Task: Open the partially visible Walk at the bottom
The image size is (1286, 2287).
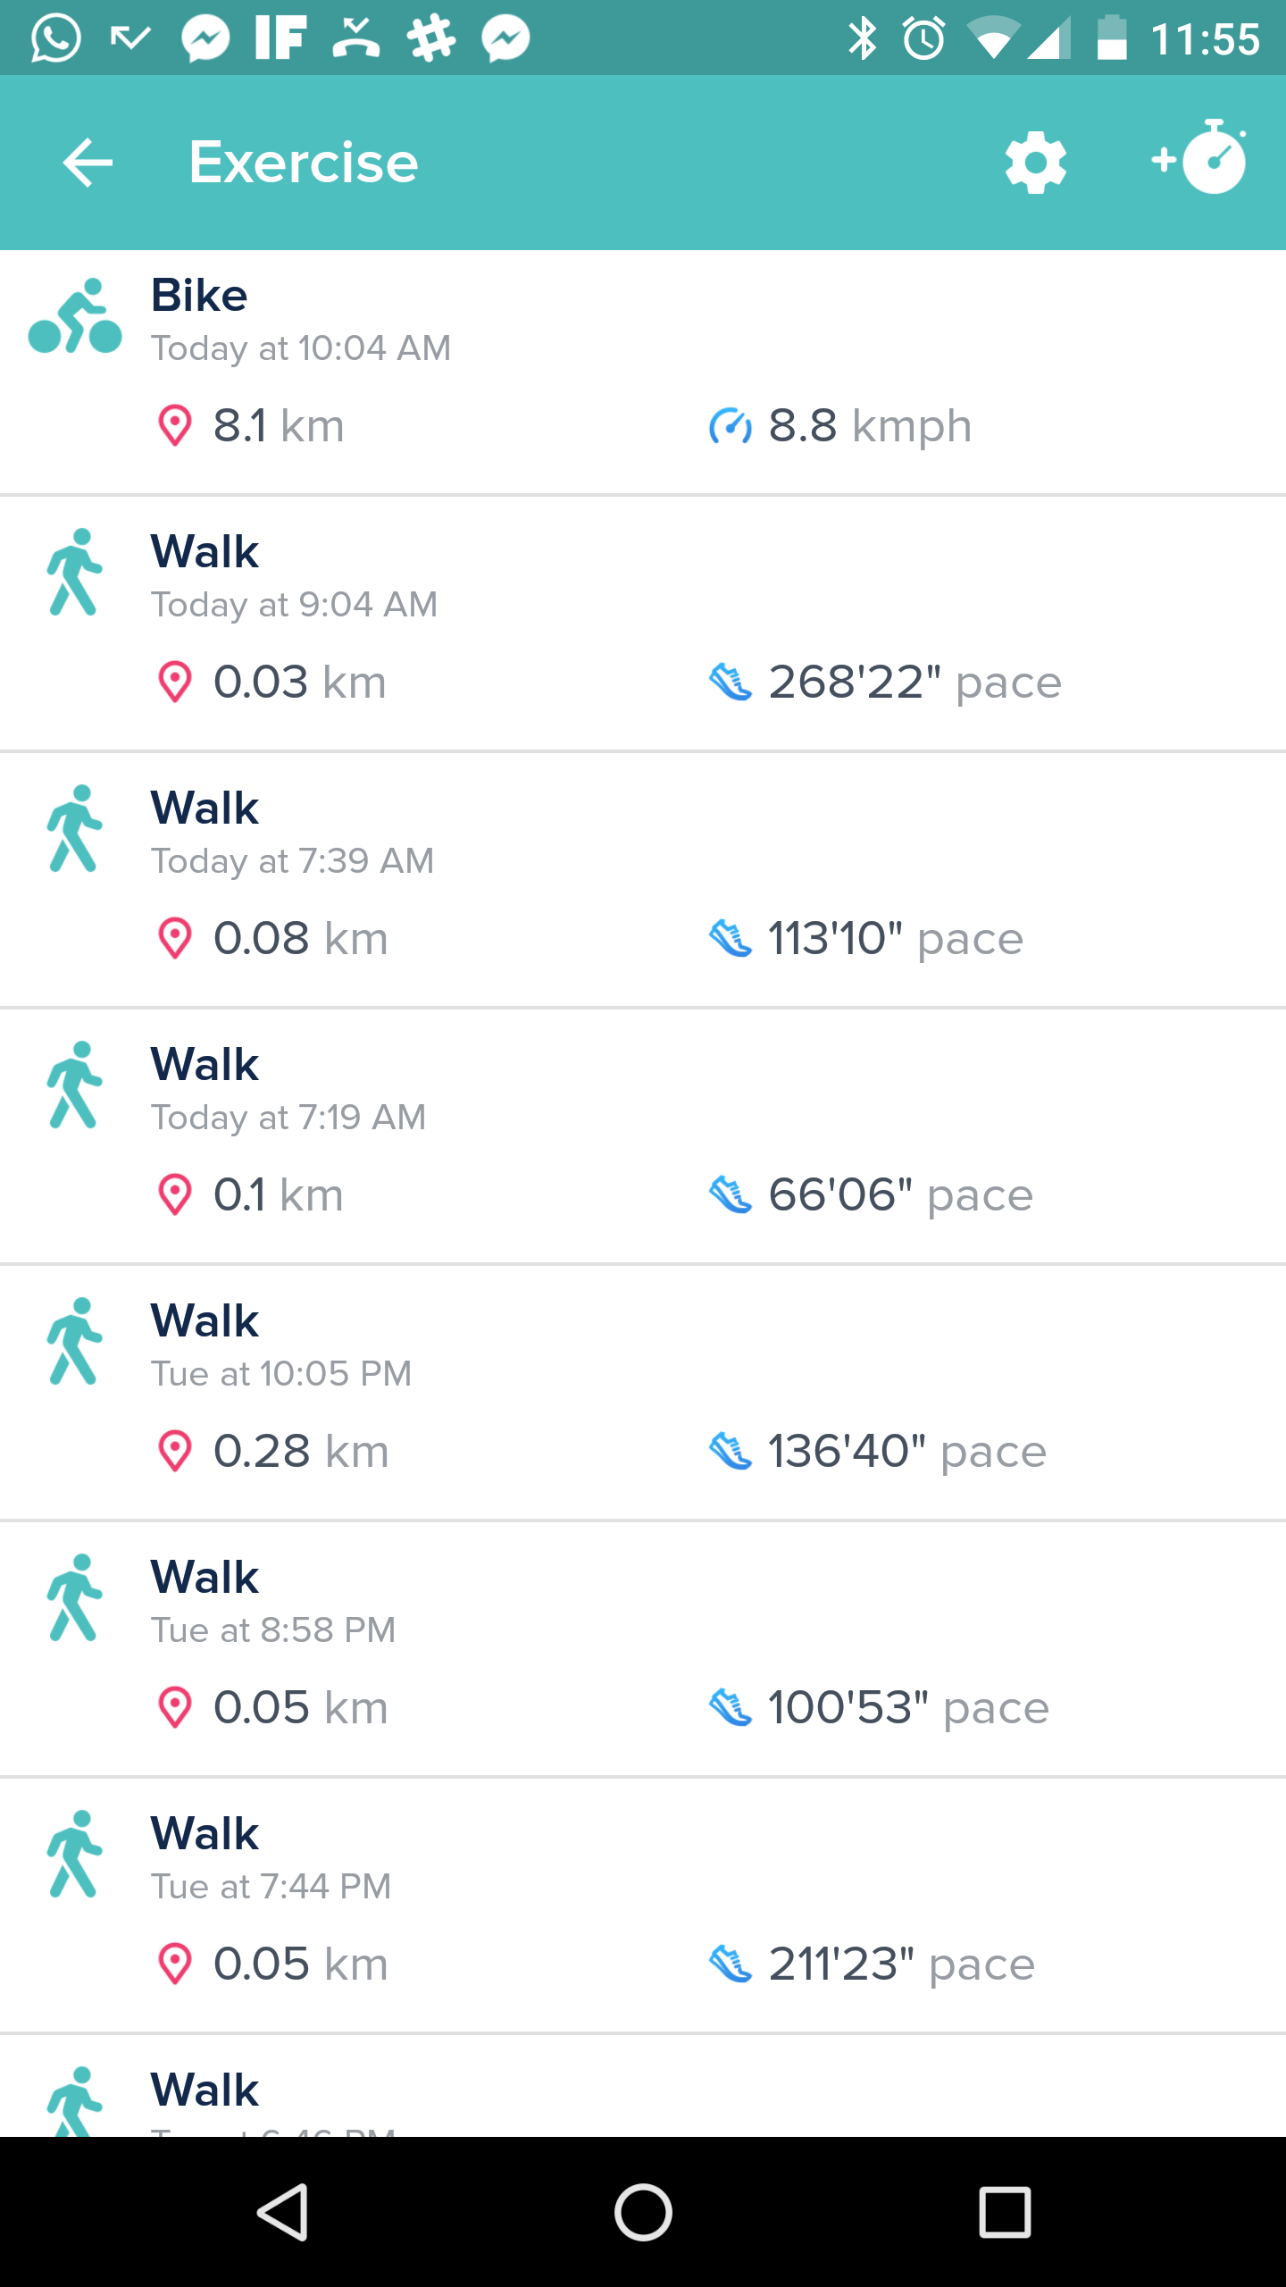Action: point(643,2086)
